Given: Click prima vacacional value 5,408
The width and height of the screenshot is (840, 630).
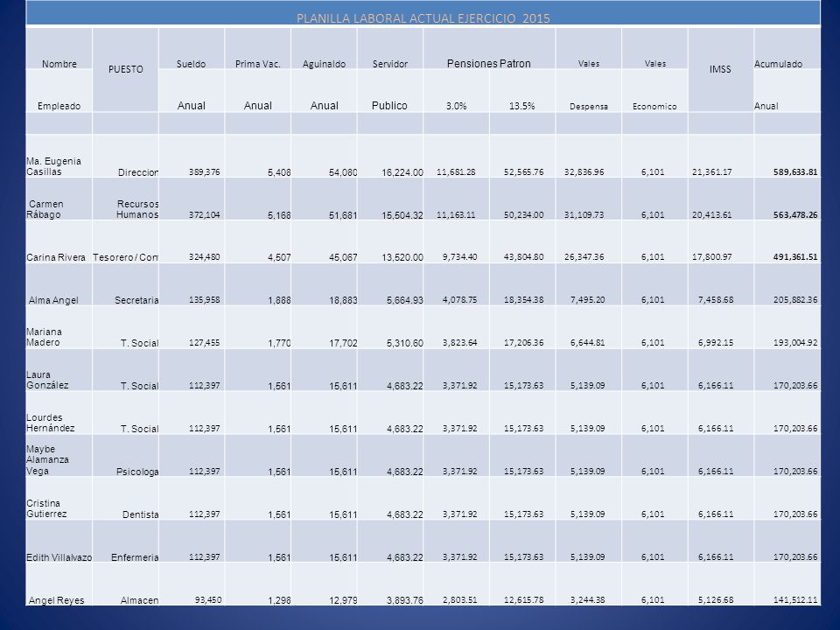Looking at the screenshot, I should coord(279,172).
